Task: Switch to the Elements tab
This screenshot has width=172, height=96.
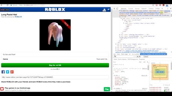Action: point(124,9)
